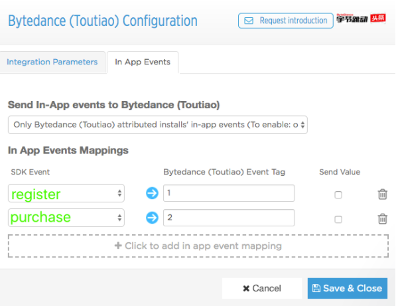Delete the purchase event mapping row
This screenshot has height=306, width=396.
[x=382, y=219]
